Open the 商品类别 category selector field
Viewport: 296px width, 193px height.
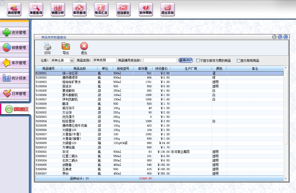pyautogui.click(x=104, y=60)
